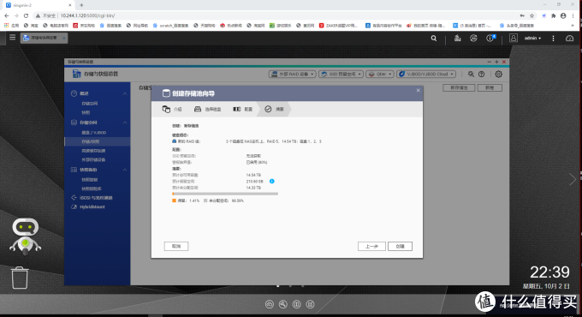Click the gray 未分配 legend swatch
This screenshot has height=317, width=582.
click(205, 200)
